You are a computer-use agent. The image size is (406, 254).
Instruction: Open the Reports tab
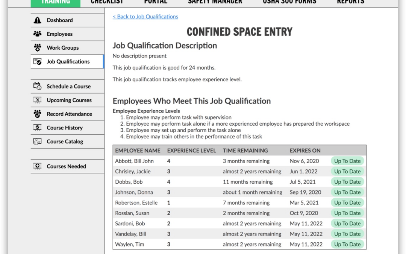click(x=350, y=2)
